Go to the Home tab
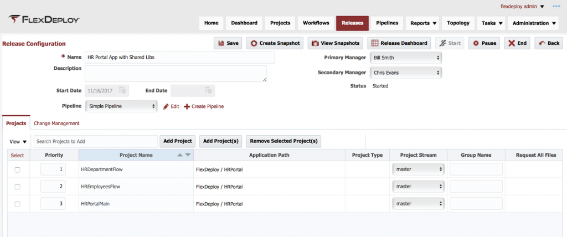Image resolution: width=567 pixels, height=237 pixels. [x=212, y=23]
